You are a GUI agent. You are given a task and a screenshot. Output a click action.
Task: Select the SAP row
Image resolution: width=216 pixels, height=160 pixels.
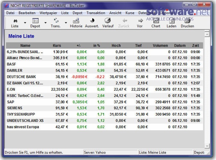pyautogui.click(x=104, y=102)
